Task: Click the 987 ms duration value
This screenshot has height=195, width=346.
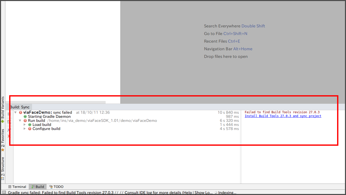Action: coord(232,117)
